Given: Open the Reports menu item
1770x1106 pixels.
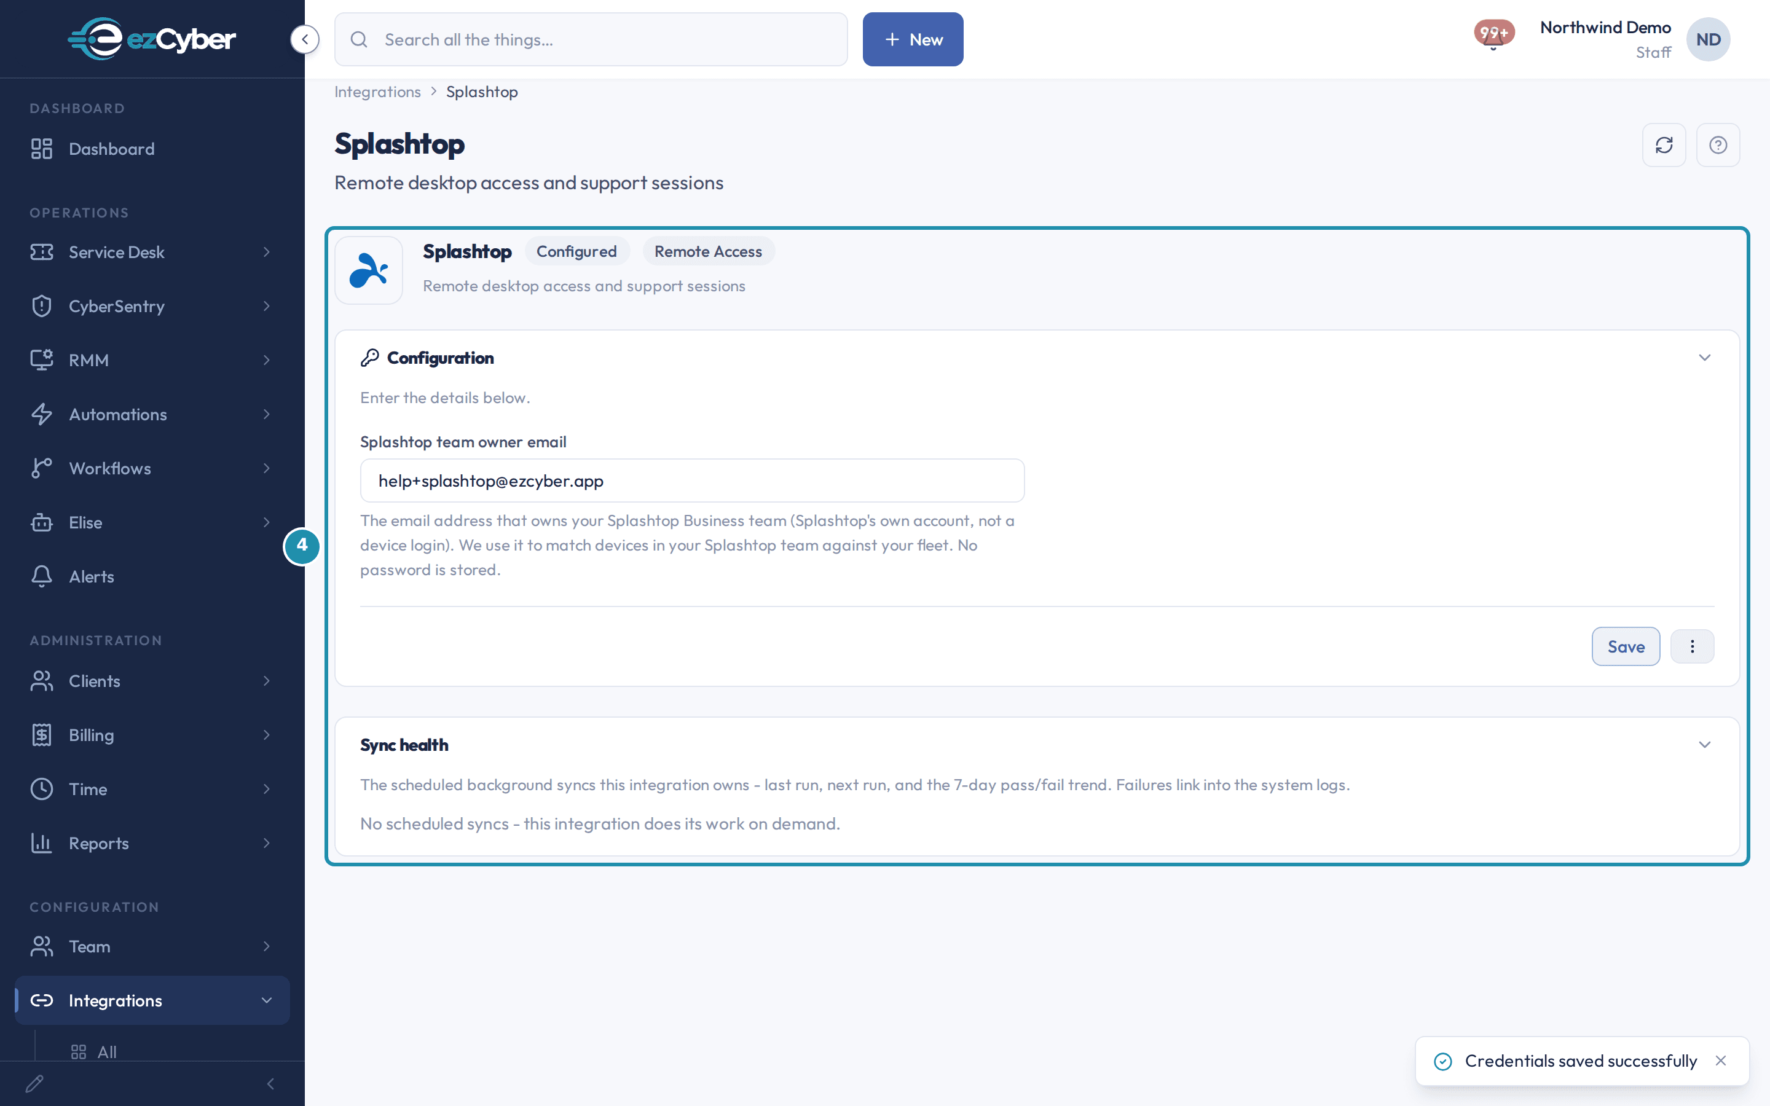Looking at the screenshot, I should [x=152, y=844].
